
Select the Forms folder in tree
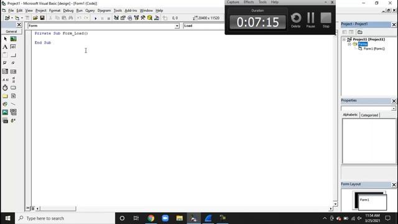363,44
